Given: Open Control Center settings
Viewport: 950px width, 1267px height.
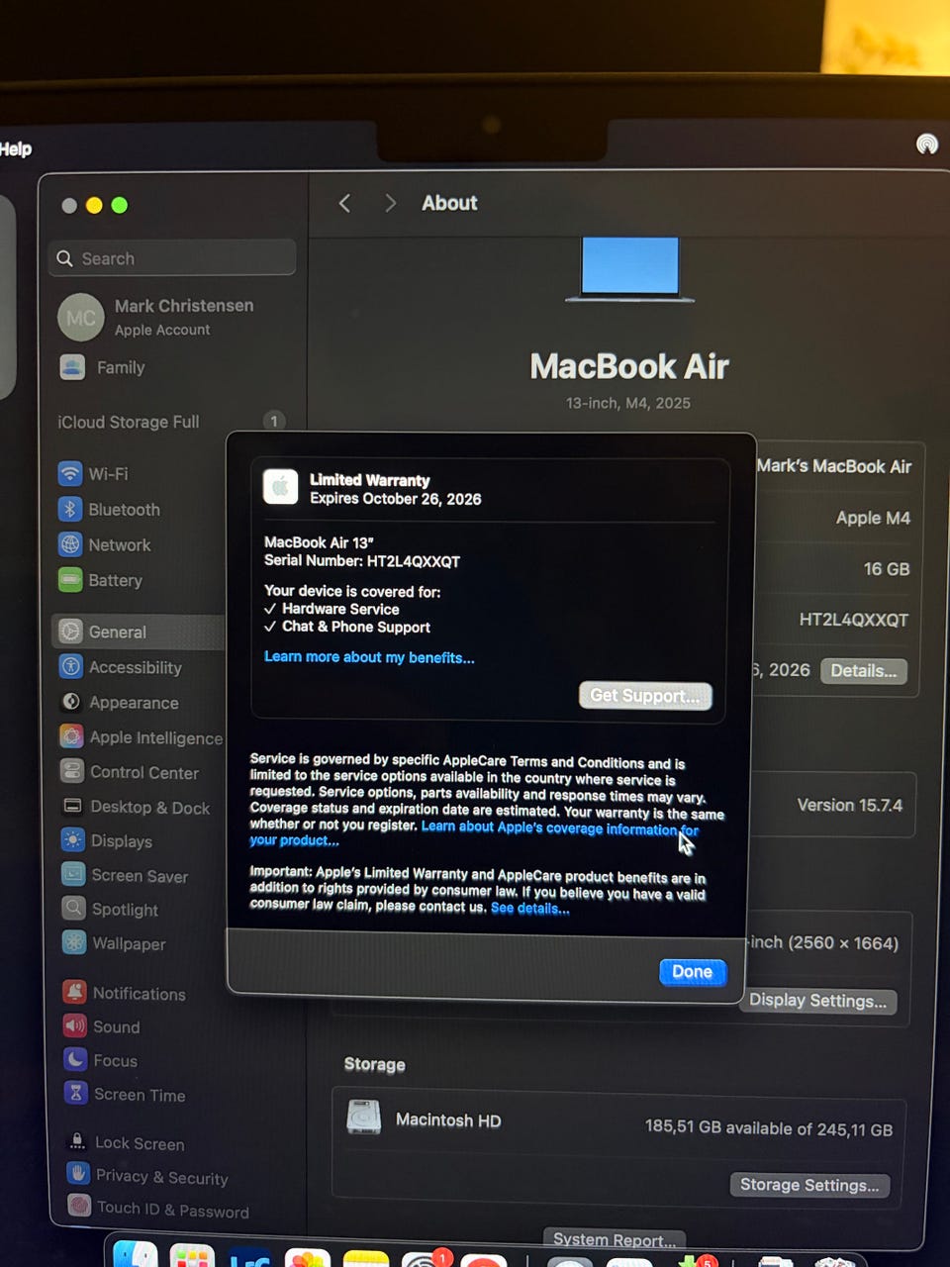Looking at the screenshot, I should [129, 772].
